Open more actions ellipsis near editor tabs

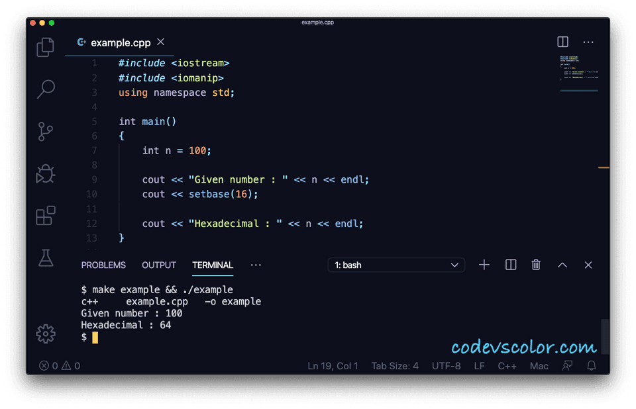(588, 42)
